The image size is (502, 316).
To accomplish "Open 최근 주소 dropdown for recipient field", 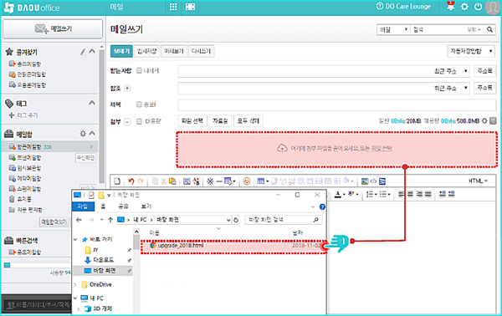I will (451, 71).
